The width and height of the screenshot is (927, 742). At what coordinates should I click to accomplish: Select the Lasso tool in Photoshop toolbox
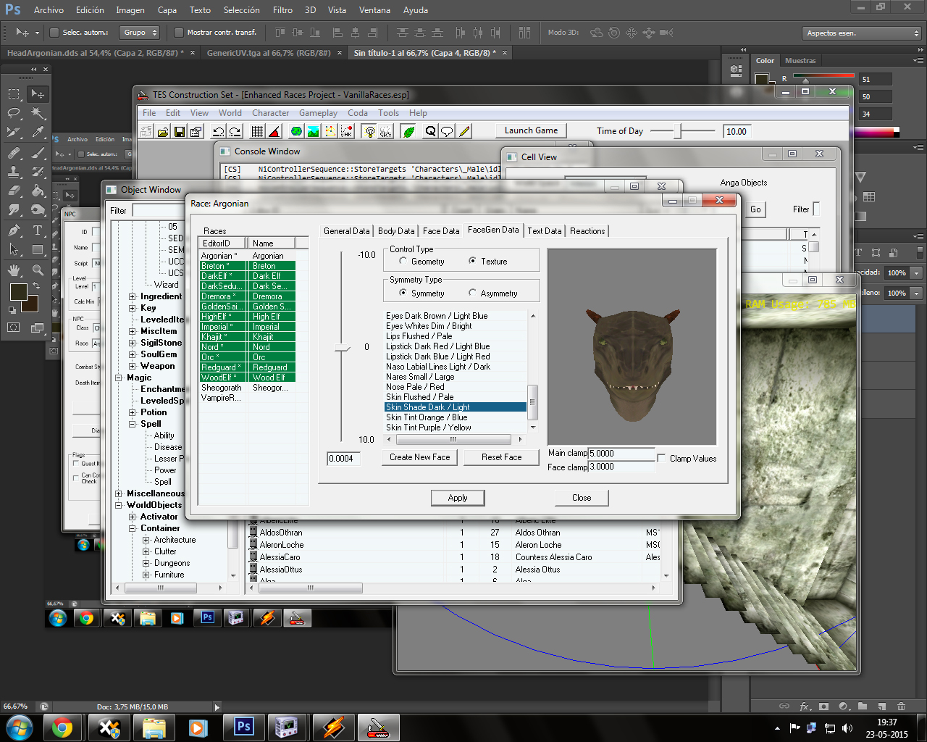click(14, 113)
